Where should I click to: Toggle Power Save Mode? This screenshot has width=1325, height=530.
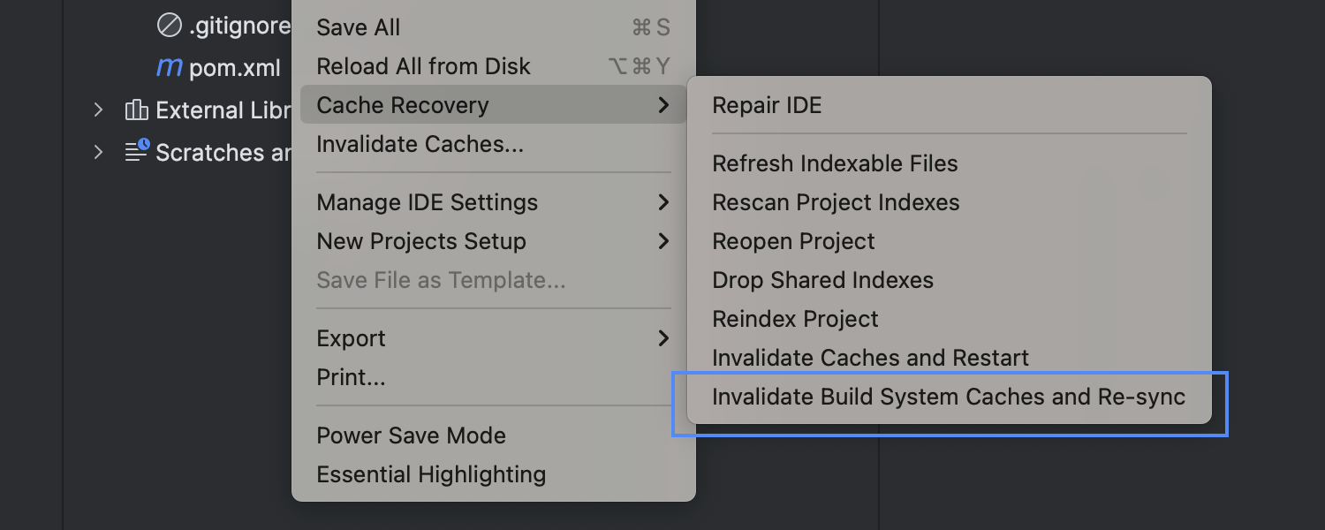pos(411,435)
